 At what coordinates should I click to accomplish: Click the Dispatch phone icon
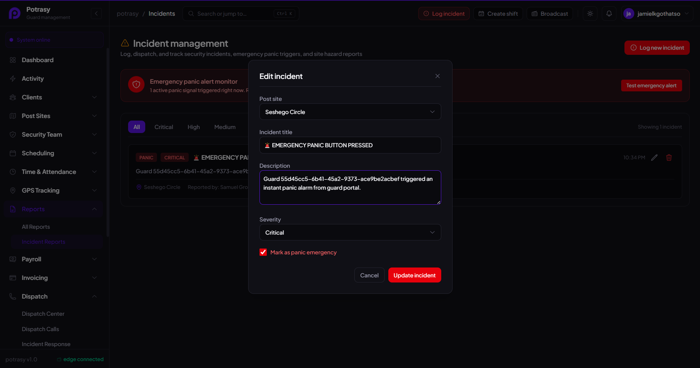[13, 296]
